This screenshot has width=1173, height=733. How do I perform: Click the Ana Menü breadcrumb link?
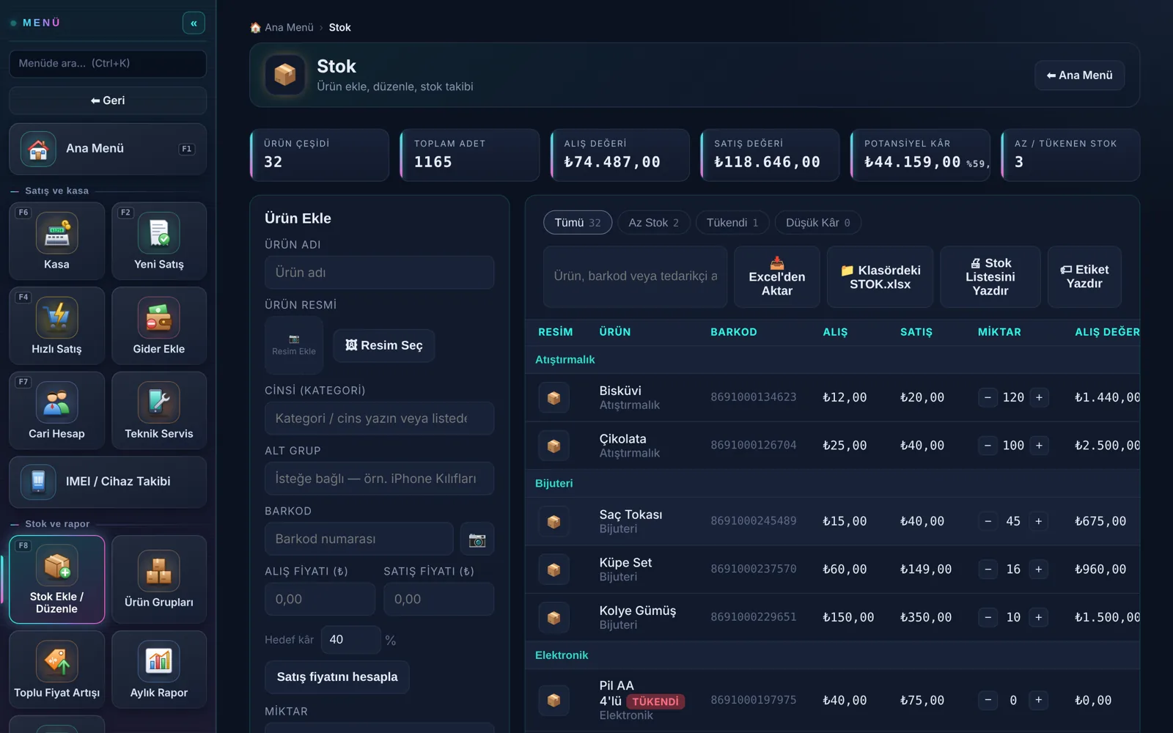(x=289, y=27)
